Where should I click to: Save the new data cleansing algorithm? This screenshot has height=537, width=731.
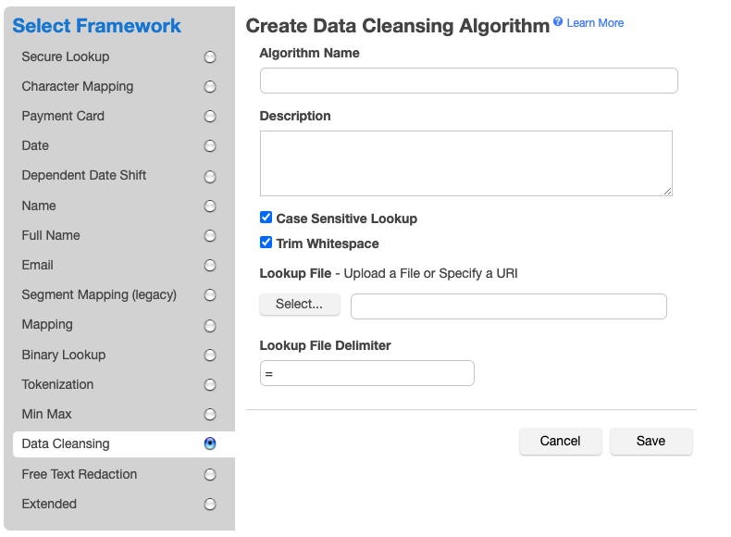tap(650, 441)
